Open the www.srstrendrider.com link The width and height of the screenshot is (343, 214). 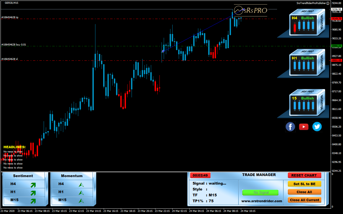pos(262,201)
